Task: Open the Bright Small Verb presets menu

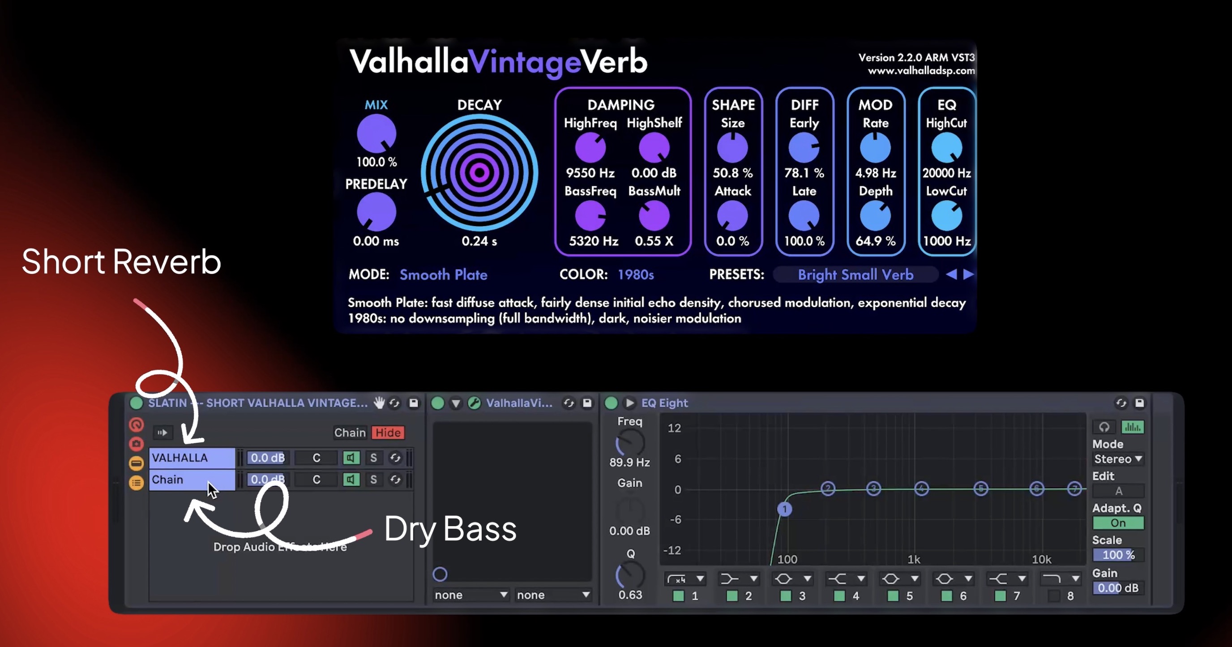Action: pos(856,274)
